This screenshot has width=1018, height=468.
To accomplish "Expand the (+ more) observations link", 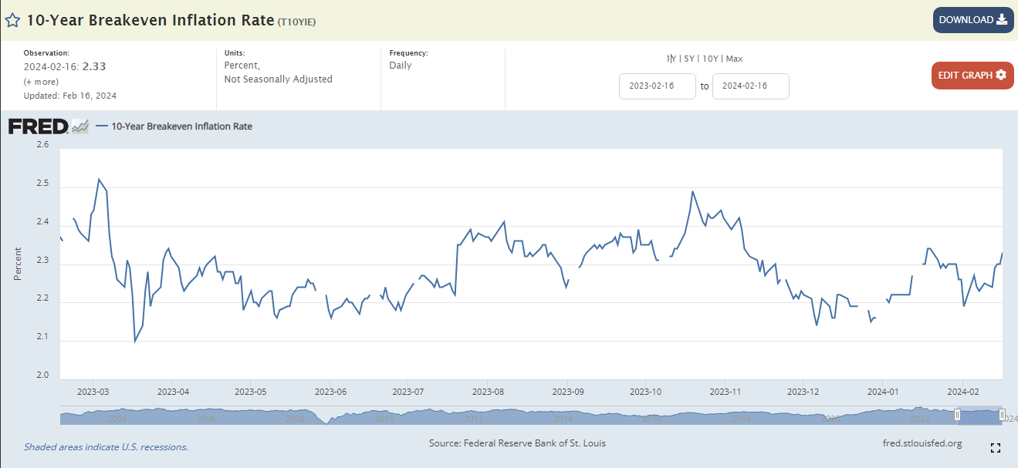I will coord(39,82).
